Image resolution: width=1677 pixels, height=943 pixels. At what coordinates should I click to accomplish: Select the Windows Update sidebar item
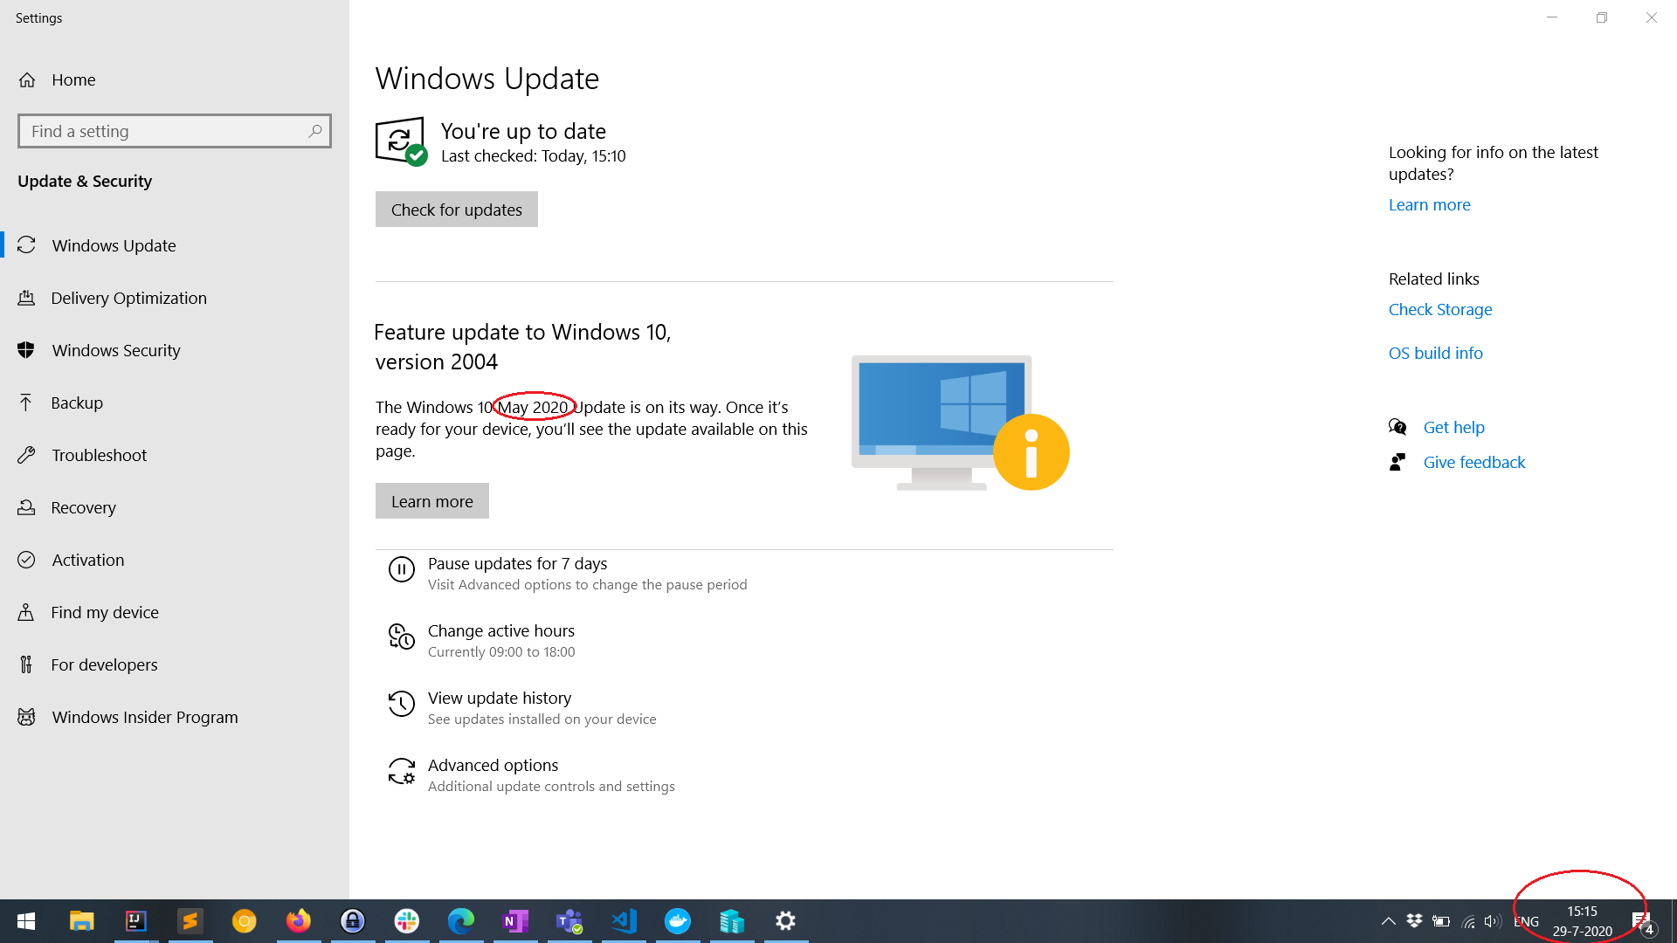point(175,245)
